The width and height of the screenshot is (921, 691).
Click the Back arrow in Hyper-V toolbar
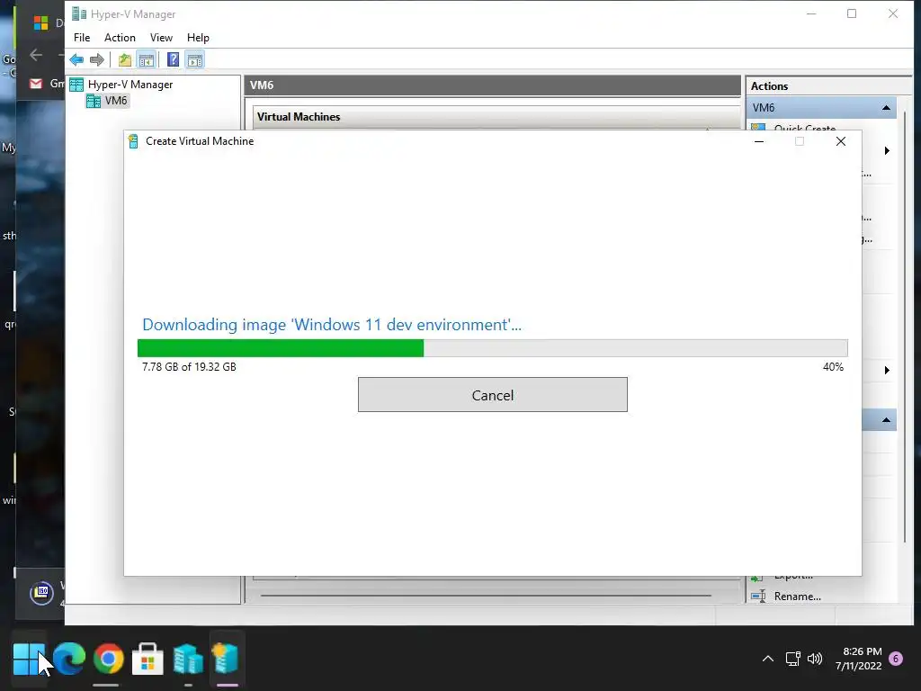[x=76, y=59]
